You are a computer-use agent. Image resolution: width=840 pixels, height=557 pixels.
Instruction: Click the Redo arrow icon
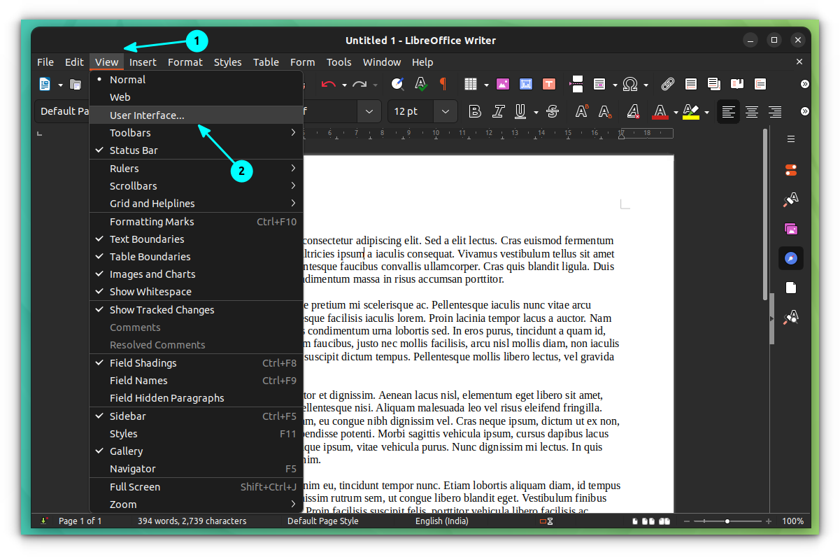click(360, 85)
